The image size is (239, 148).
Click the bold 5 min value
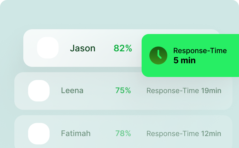[184, 61]
